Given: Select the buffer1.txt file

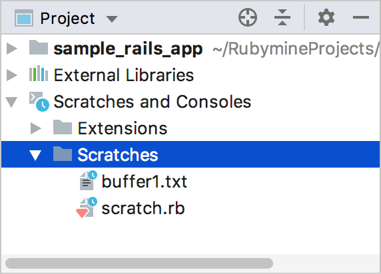Looking at the screenshot, I should (144, 182).
